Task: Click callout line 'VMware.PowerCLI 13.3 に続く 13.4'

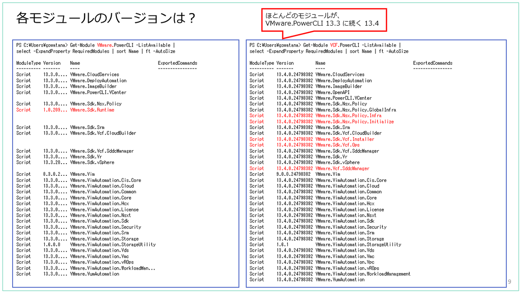Action: tap(323, 24)
